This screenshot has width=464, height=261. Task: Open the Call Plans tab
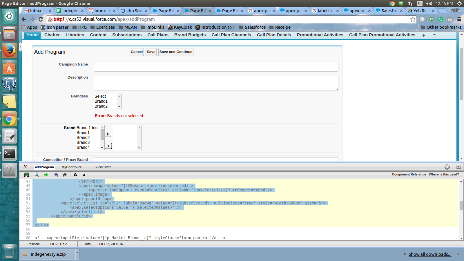point(158,35)
